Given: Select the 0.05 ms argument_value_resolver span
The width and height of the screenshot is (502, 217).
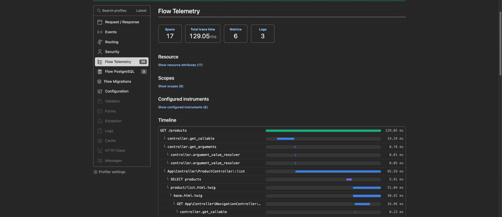Looking at the screenshot, I should tap(282, 163).
